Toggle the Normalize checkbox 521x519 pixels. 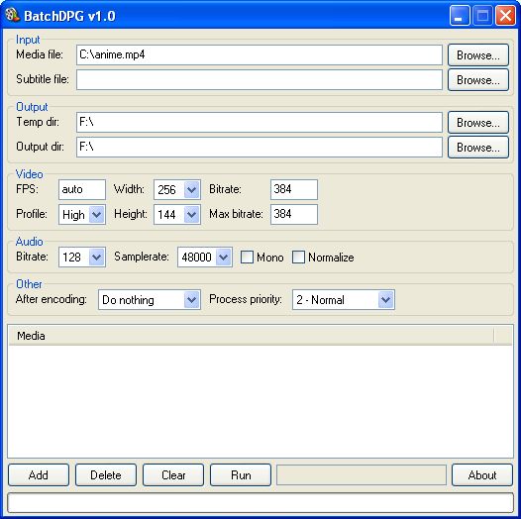point(298,258)
